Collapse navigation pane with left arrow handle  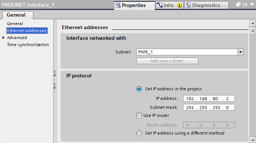55,76
